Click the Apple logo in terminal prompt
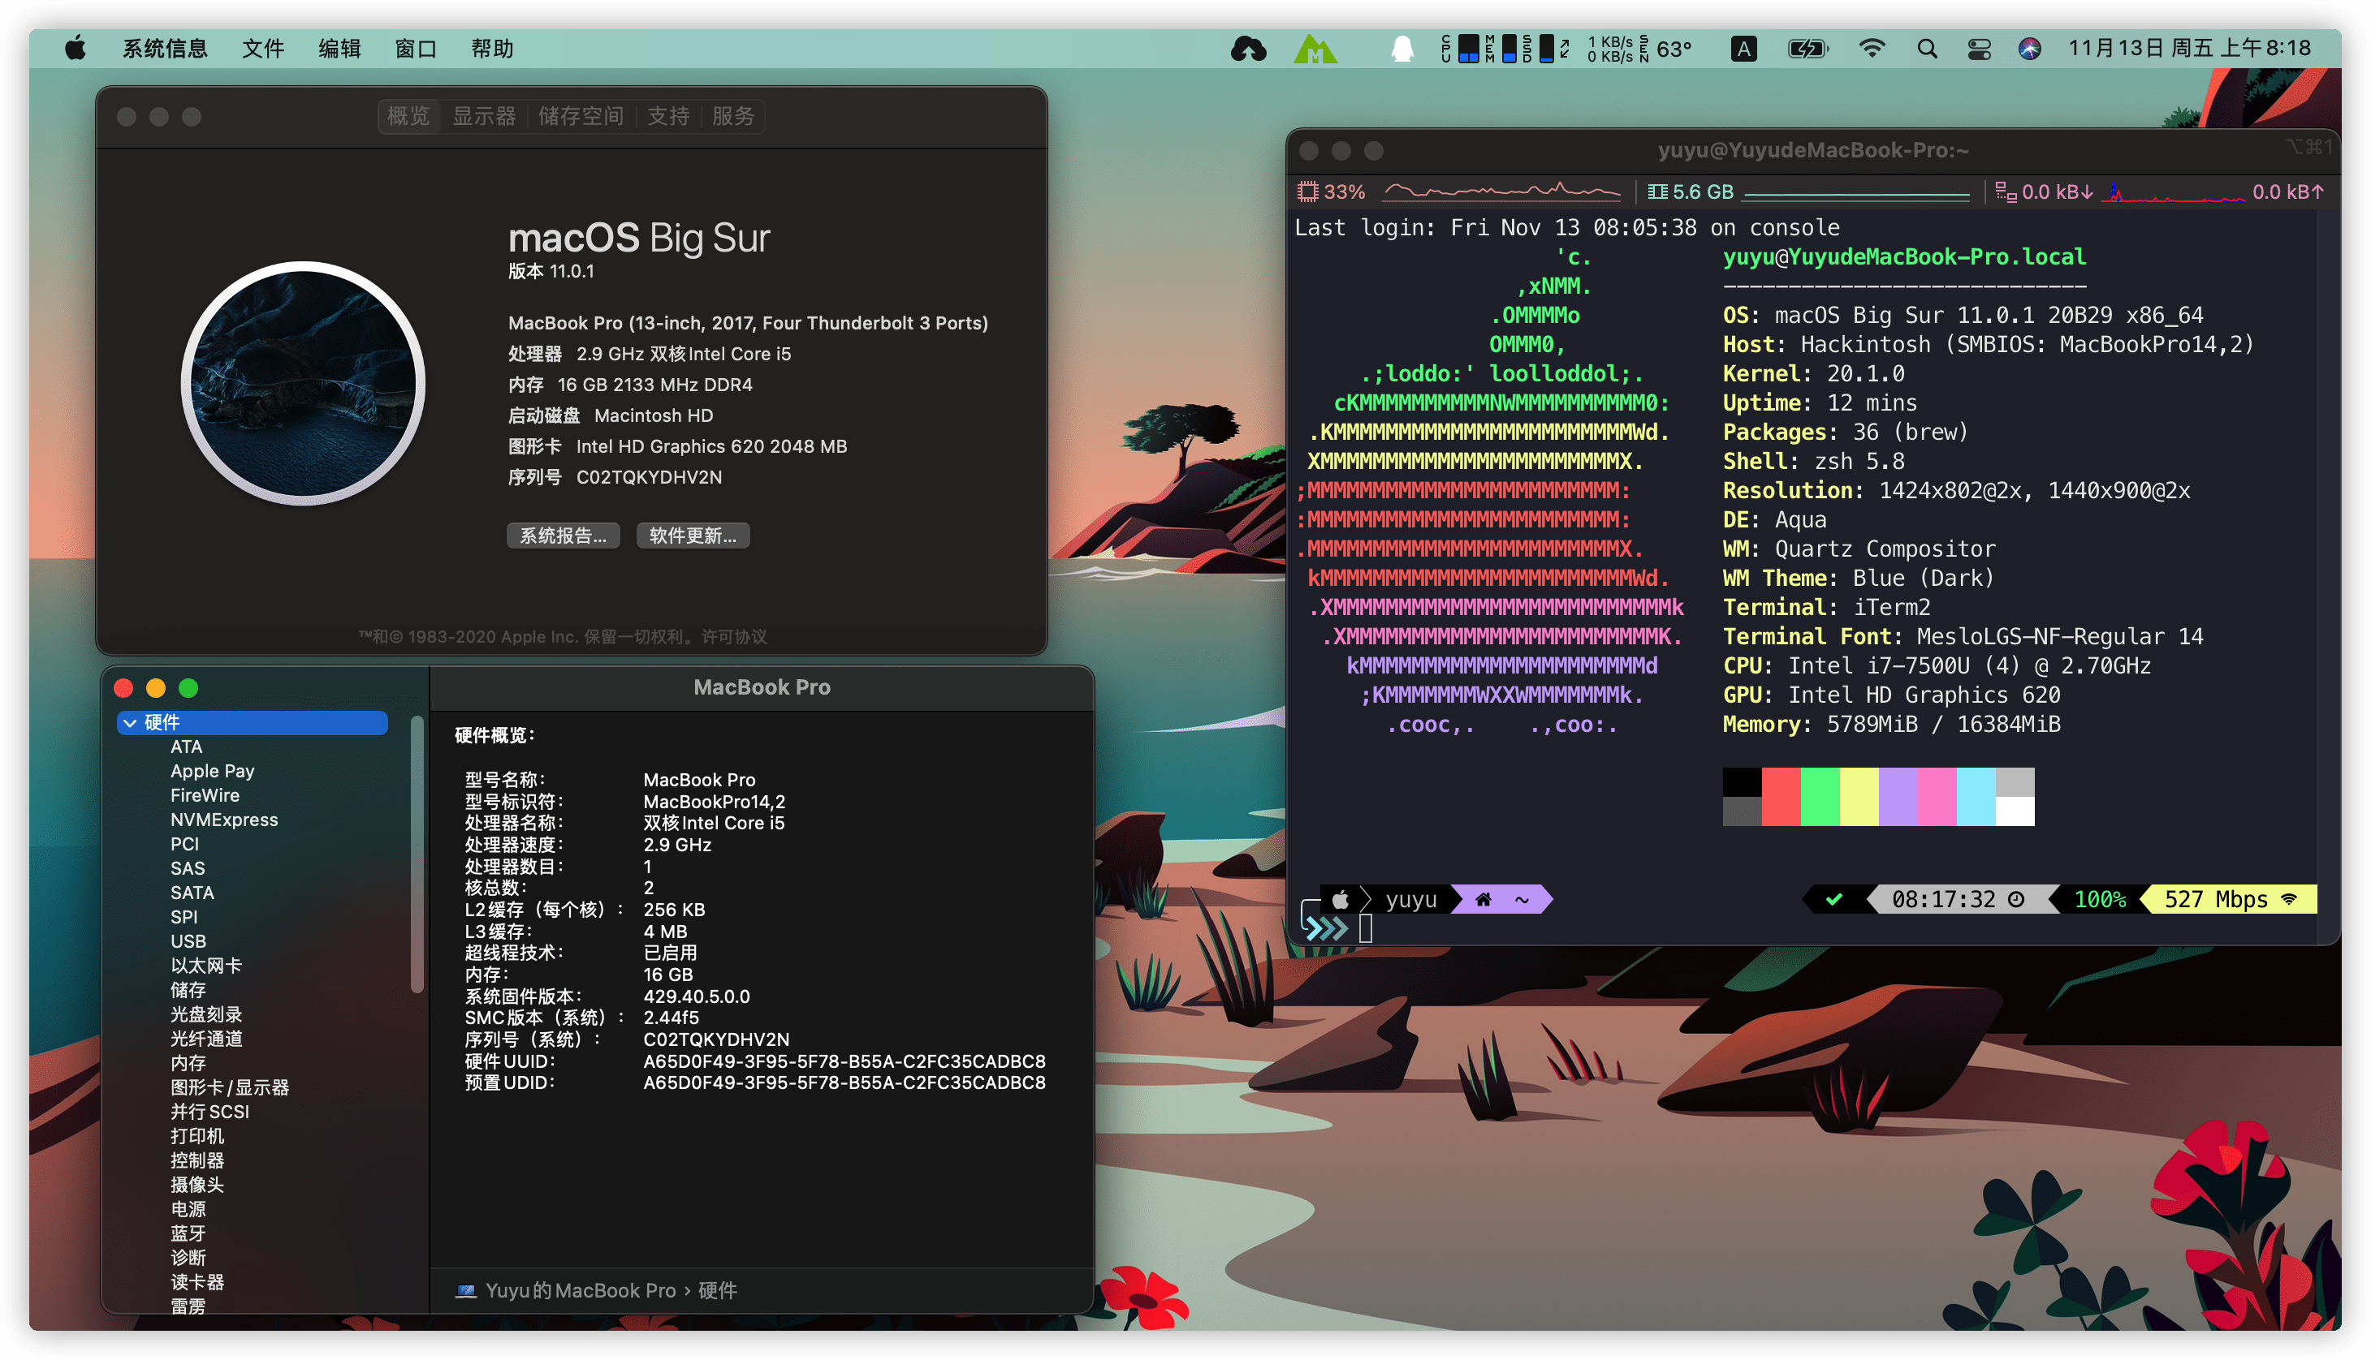 click(x=1340, y=900)
